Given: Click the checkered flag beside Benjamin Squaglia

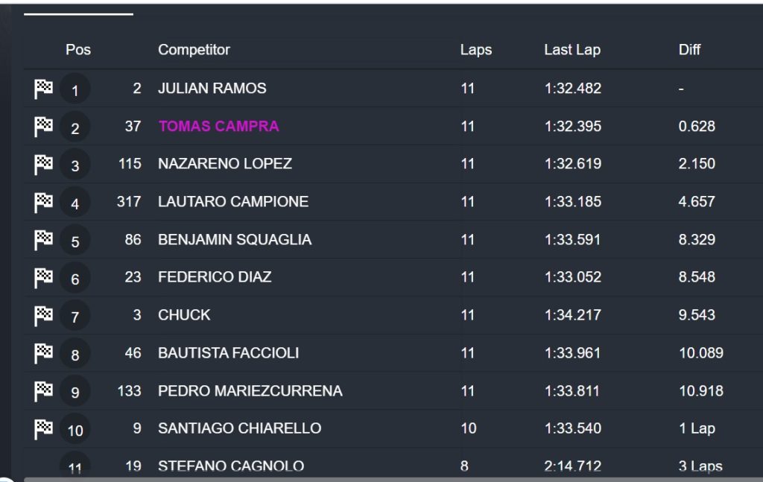Looking at the screenshot, I should (x=44, y=241).
